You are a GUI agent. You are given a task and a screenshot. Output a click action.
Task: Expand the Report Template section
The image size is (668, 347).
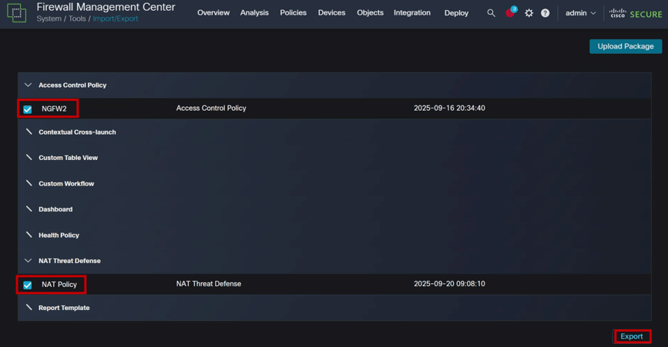tap(29, 308)
